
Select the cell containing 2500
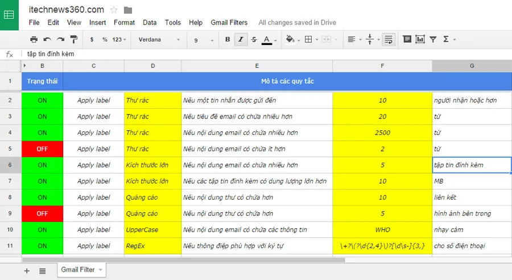coord(382,133)
